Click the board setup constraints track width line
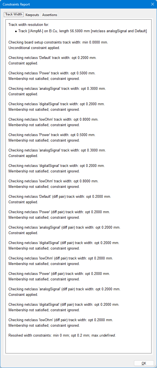 pyautogui.click(x=58, y=42)
